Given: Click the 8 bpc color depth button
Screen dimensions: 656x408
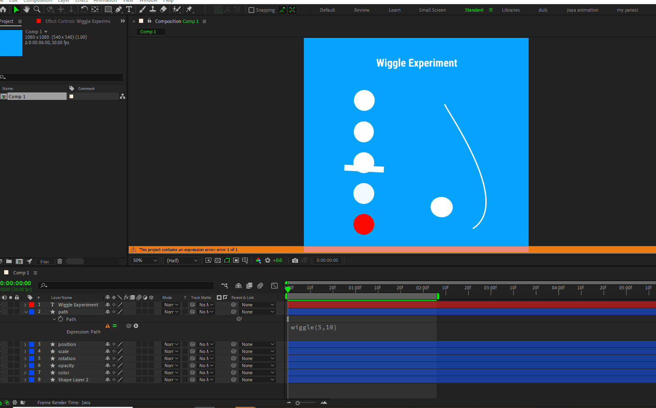Looking at the screenshot, I should [x=45, y=261].
